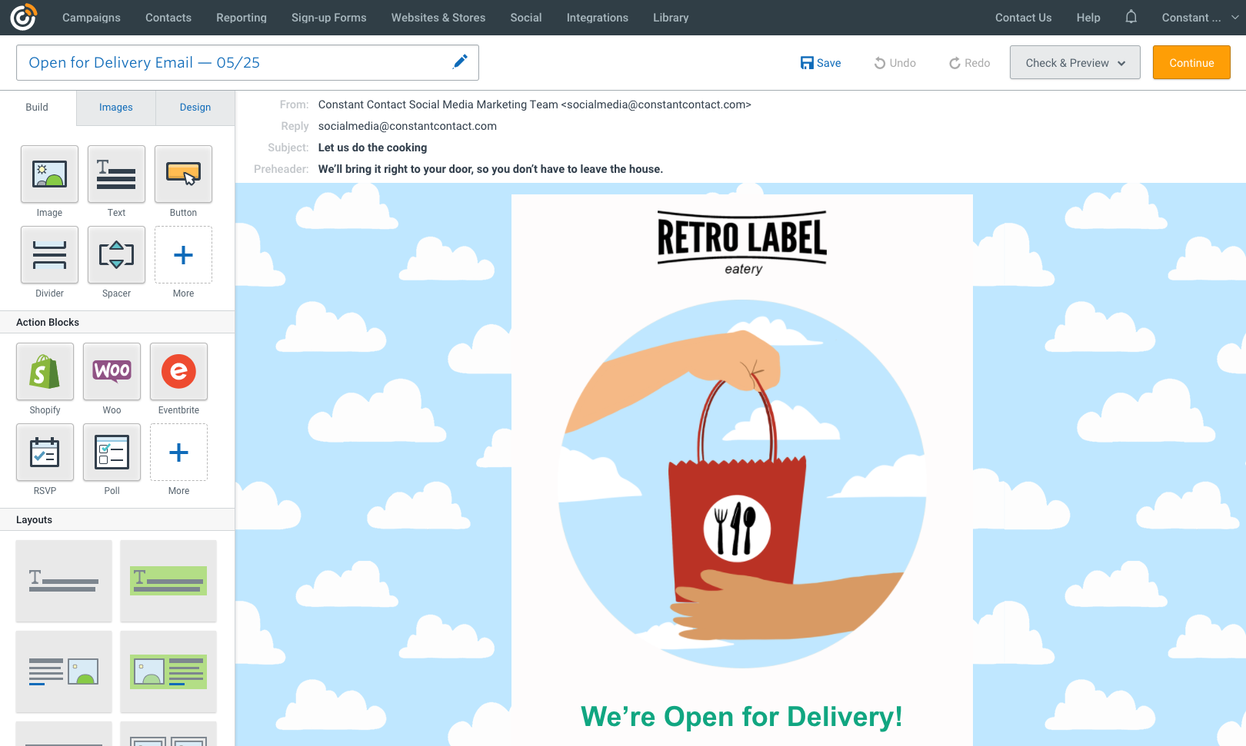The image size is (1246, 746).
Task: Switch to the Design tab
Action: 195,108
